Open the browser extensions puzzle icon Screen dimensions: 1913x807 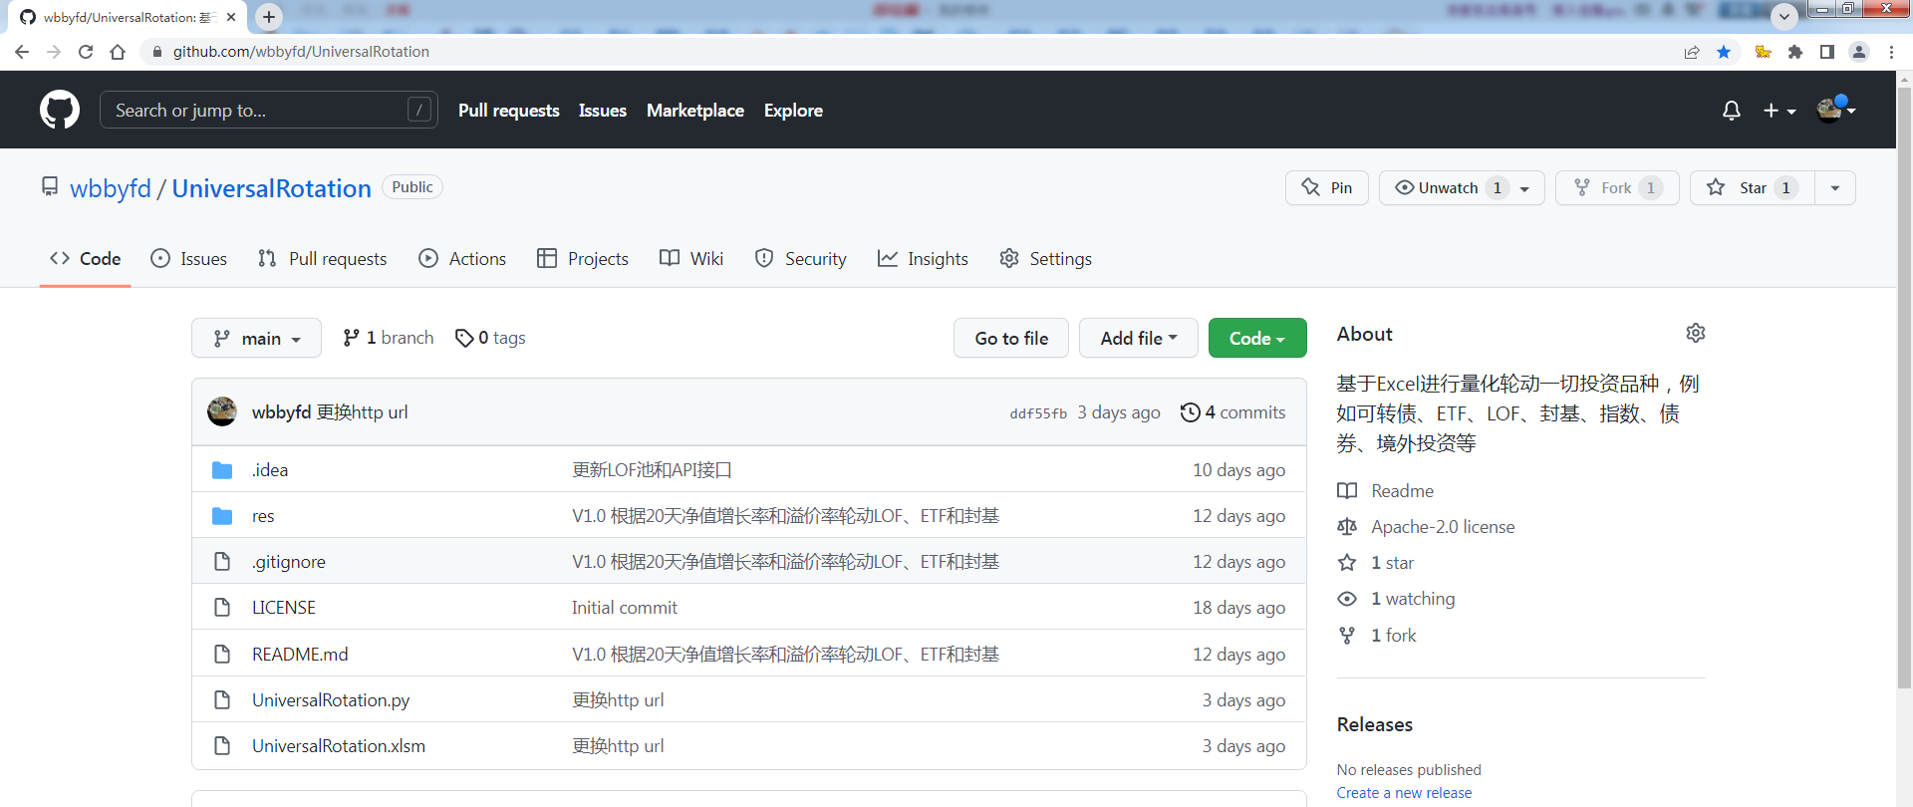[x=1795, y=52]
